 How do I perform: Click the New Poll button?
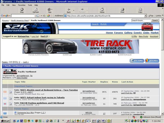[x=152, y=61]
